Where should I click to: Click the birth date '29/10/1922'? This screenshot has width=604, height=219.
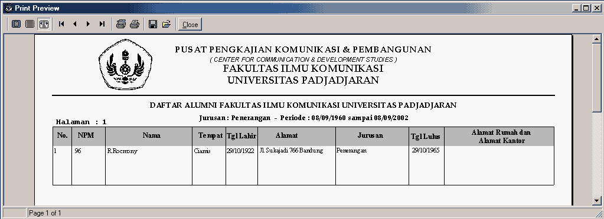click(240, 151)
